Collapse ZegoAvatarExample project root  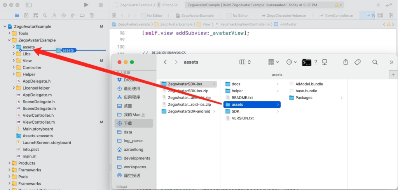(x=5, y=26)
